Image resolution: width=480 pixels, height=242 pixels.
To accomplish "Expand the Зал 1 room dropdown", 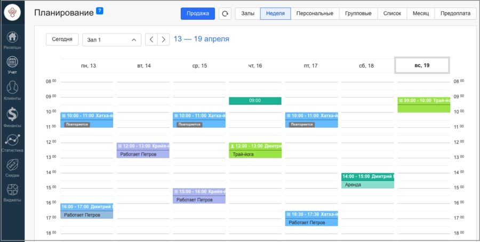I will coord(111,40).
